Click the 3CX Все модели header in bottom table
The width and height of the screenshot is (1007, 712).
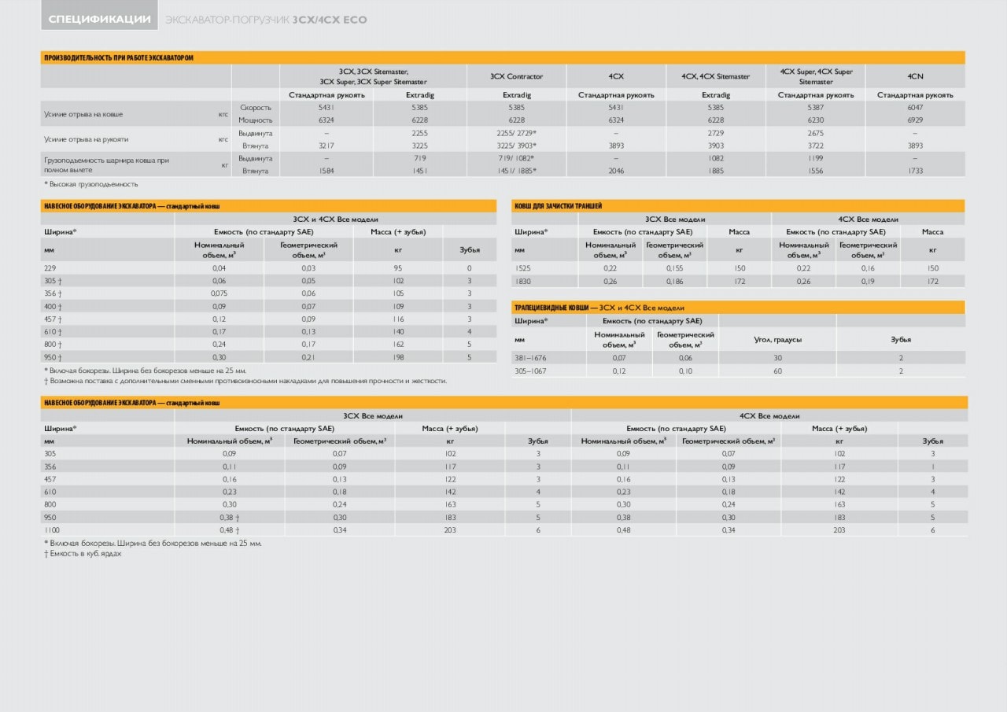(373, 415)
